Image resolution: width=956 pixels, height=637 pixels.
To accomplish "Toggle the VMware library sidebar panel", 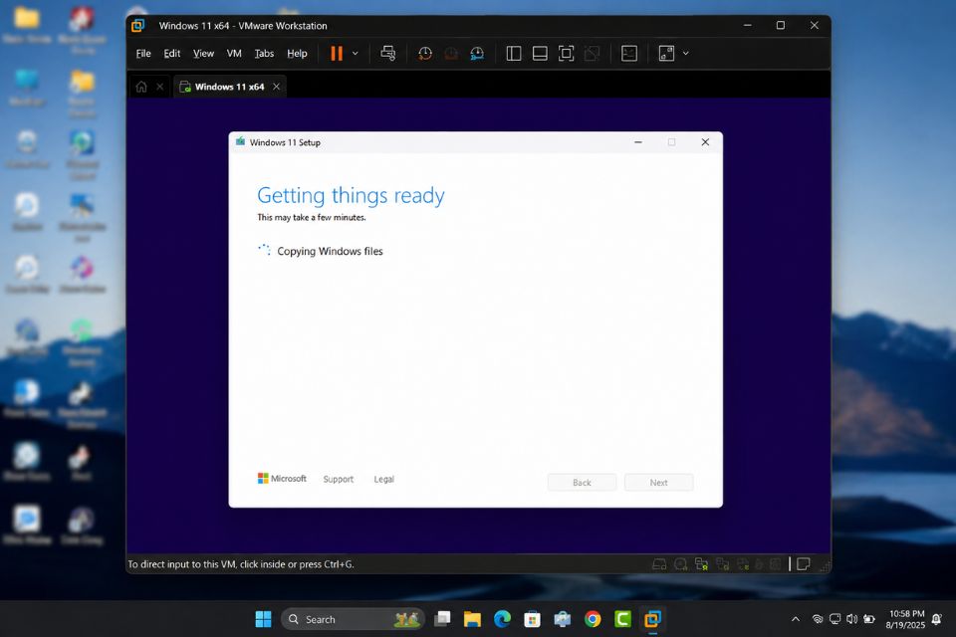I will (514, 54).
